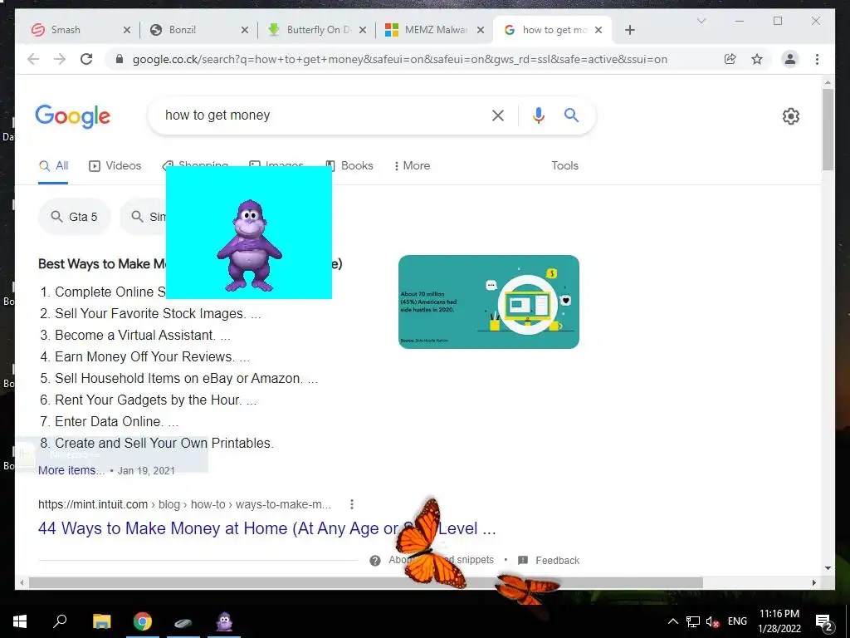Screen dimensions: 850x638
Task: Click the muted volume tray icon
Action: 713,621
